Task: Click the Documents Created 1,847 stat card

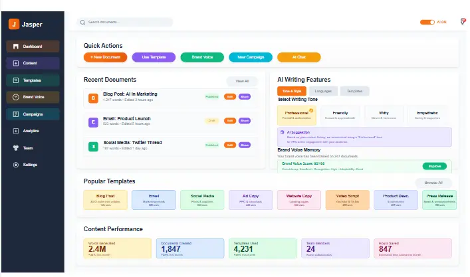Action: click(x=190, y=248)
